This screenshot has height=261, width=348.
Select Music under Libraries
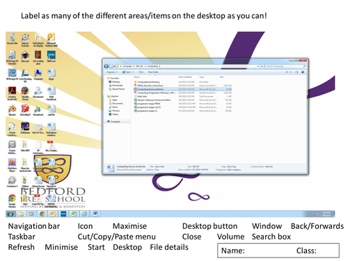point(113,107)
